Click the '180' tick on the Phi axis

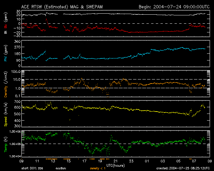point(17,54)
